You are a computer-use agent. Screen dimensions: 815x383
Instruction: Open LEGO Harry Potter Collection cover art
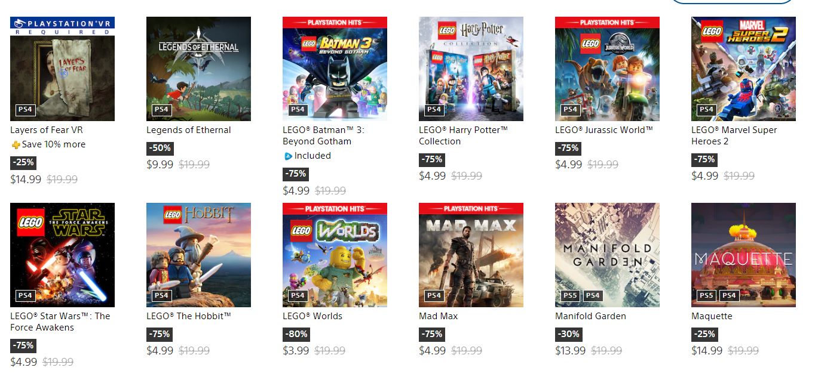point(471,69)
